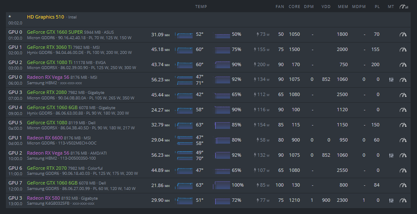The height and width of the screenshot is (214, 417).
Task: Click the FAN column header
Action: coord(280,7)
